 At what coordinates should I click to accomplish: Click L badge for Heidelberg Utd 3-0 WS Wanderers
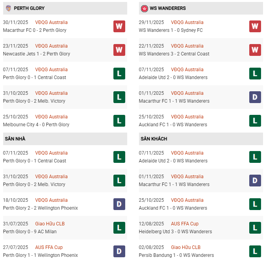[x=255, y=228]
